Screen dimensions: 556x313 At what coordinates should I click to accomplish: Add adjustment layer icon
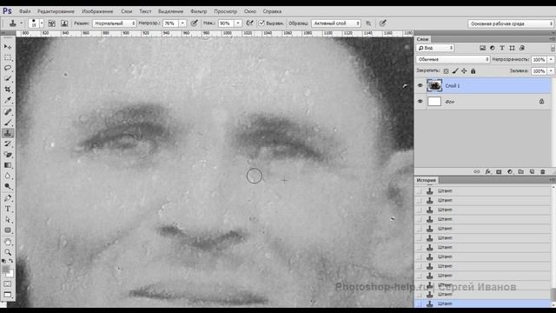click(x=510, y=172)
